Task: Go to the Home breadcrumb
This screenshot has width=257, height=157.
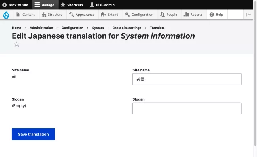Action: (16, 28)
